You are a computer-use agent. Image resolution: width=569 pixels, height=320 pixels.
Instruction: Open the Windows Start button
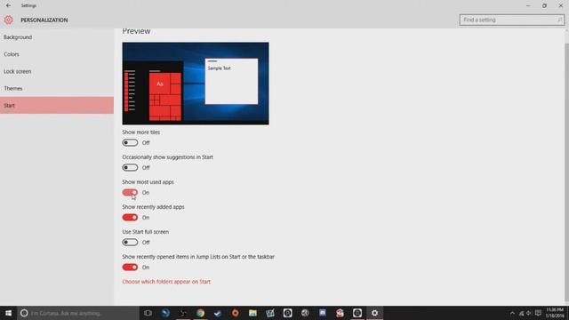(8, 313)
